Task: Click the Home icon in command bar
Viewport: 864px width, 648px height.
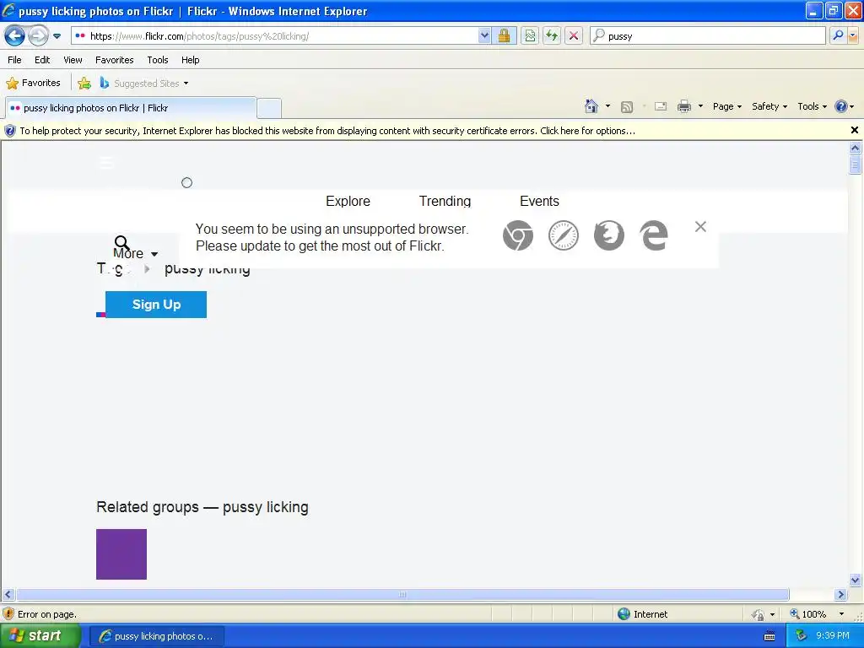Action: (591, 106)
